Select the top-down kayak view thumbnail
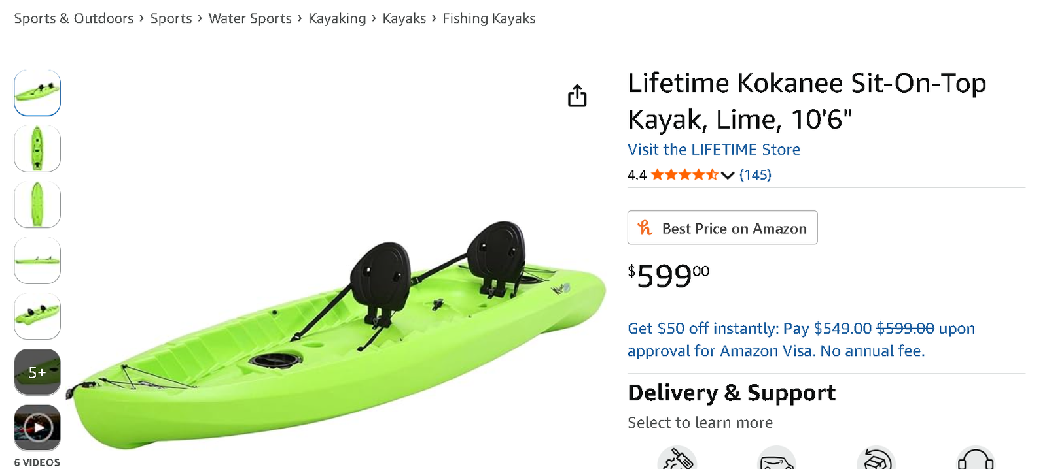 (37, 149)
